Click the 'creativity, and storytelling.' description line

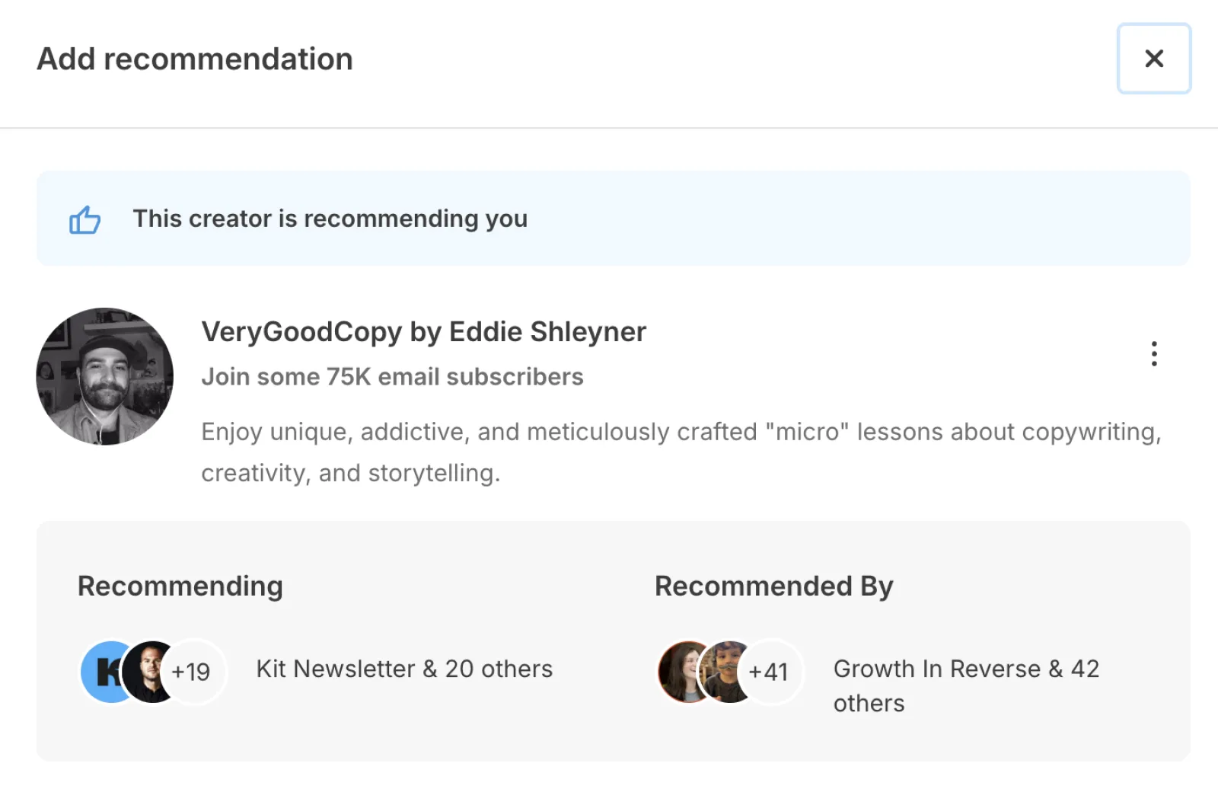(x=351, y=474)
